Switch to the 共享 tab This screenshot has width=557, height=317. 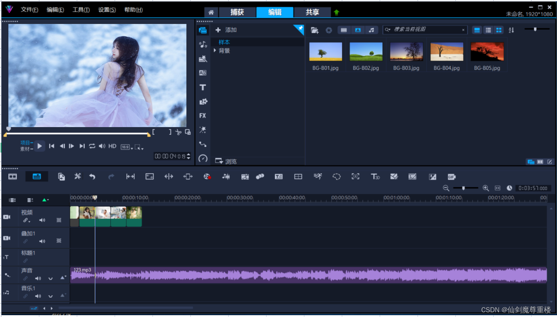[312, 12]
